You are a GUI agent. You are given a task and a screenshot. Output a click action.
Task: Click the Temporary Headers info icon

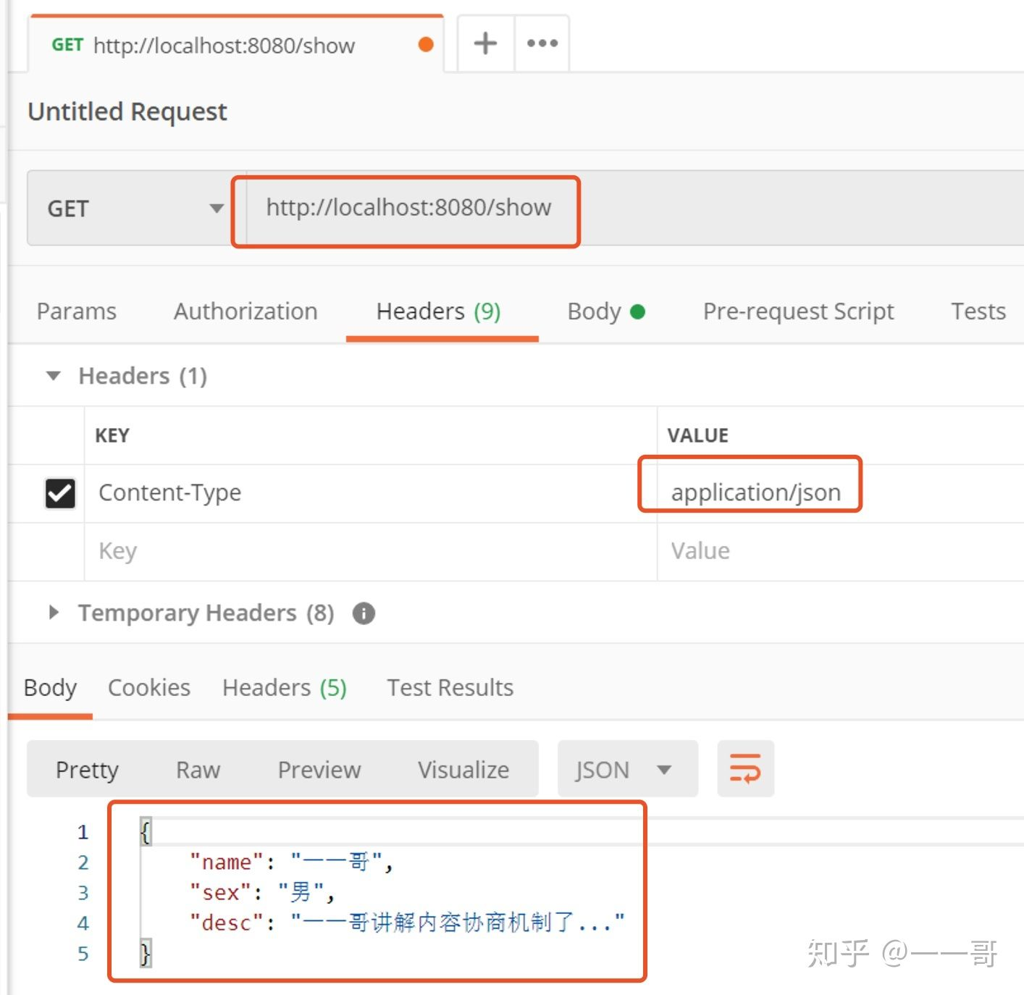tap(364, 613)
